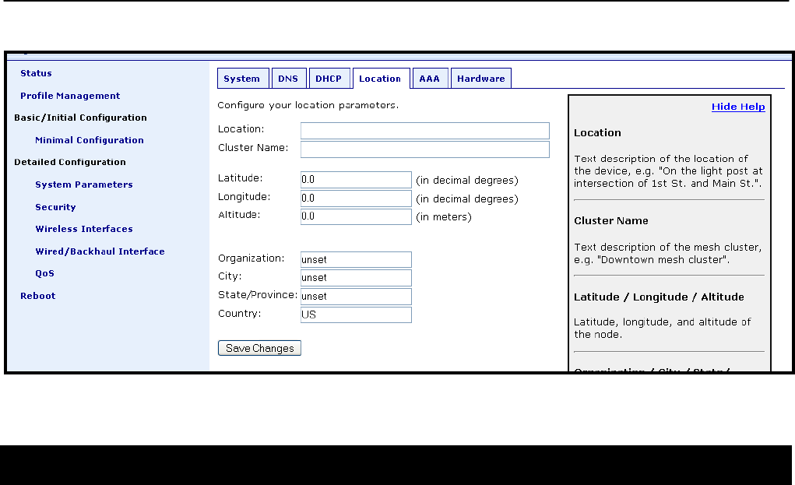
Task: Click the Country field containing US
Action: click(x=356, y=315)
